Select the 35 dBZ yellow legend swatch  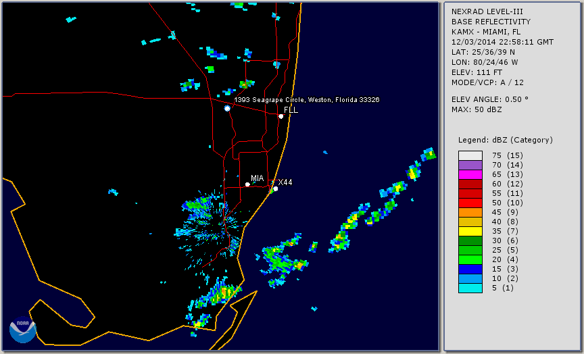click(x=470, y=231)
